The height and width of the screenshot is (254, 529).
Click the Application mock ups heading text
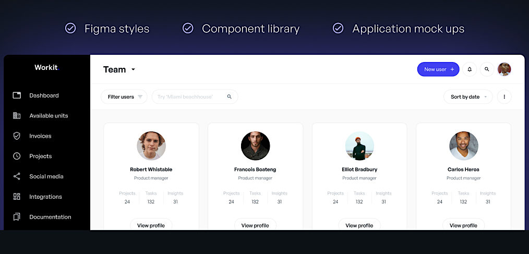click(408, 29)
